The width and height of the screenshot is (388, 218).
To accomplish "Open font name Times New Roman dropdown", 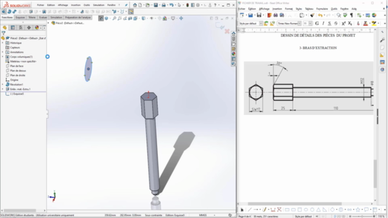I will [299, 23].
